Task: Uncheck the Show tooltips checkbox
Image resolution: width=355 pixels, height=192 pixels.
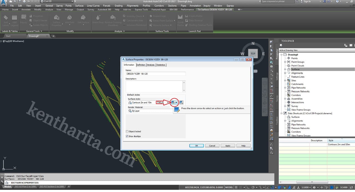Action: click(x=127, y=136)
